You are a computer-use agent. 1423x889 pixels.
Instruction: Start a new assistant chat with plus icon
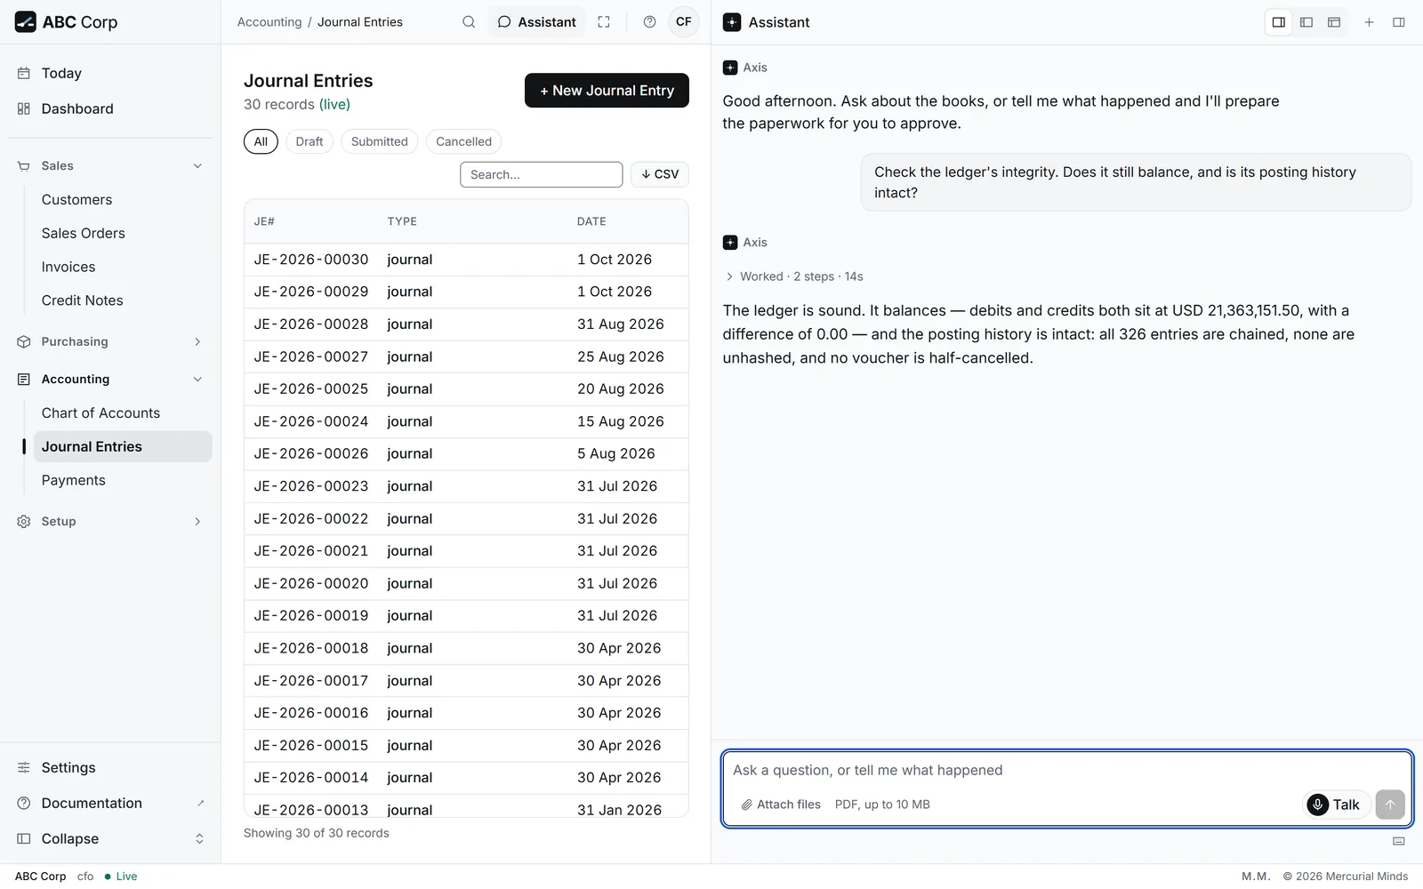point(1370,22)
